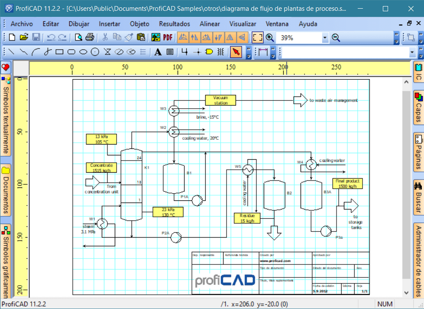
Task: Click the second orange triangle button with up arrow
Action: [x=195, y=38]
